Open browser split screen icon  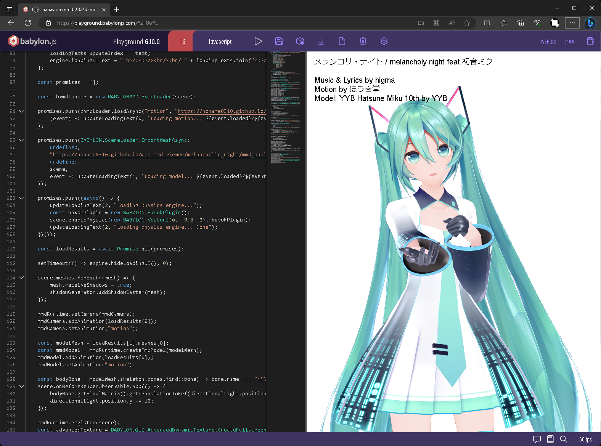(x=487, y=23)
